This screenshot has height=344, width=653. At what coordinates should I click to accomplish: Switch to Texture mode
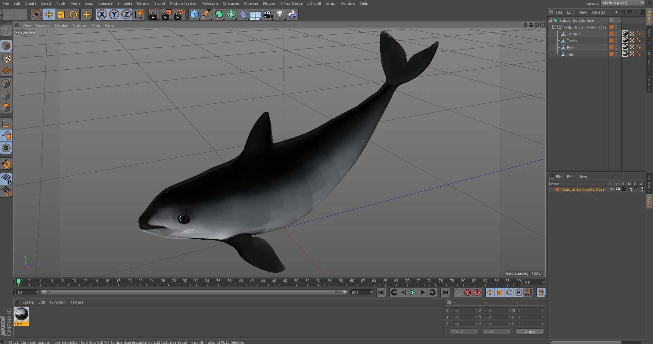[6, 58]
